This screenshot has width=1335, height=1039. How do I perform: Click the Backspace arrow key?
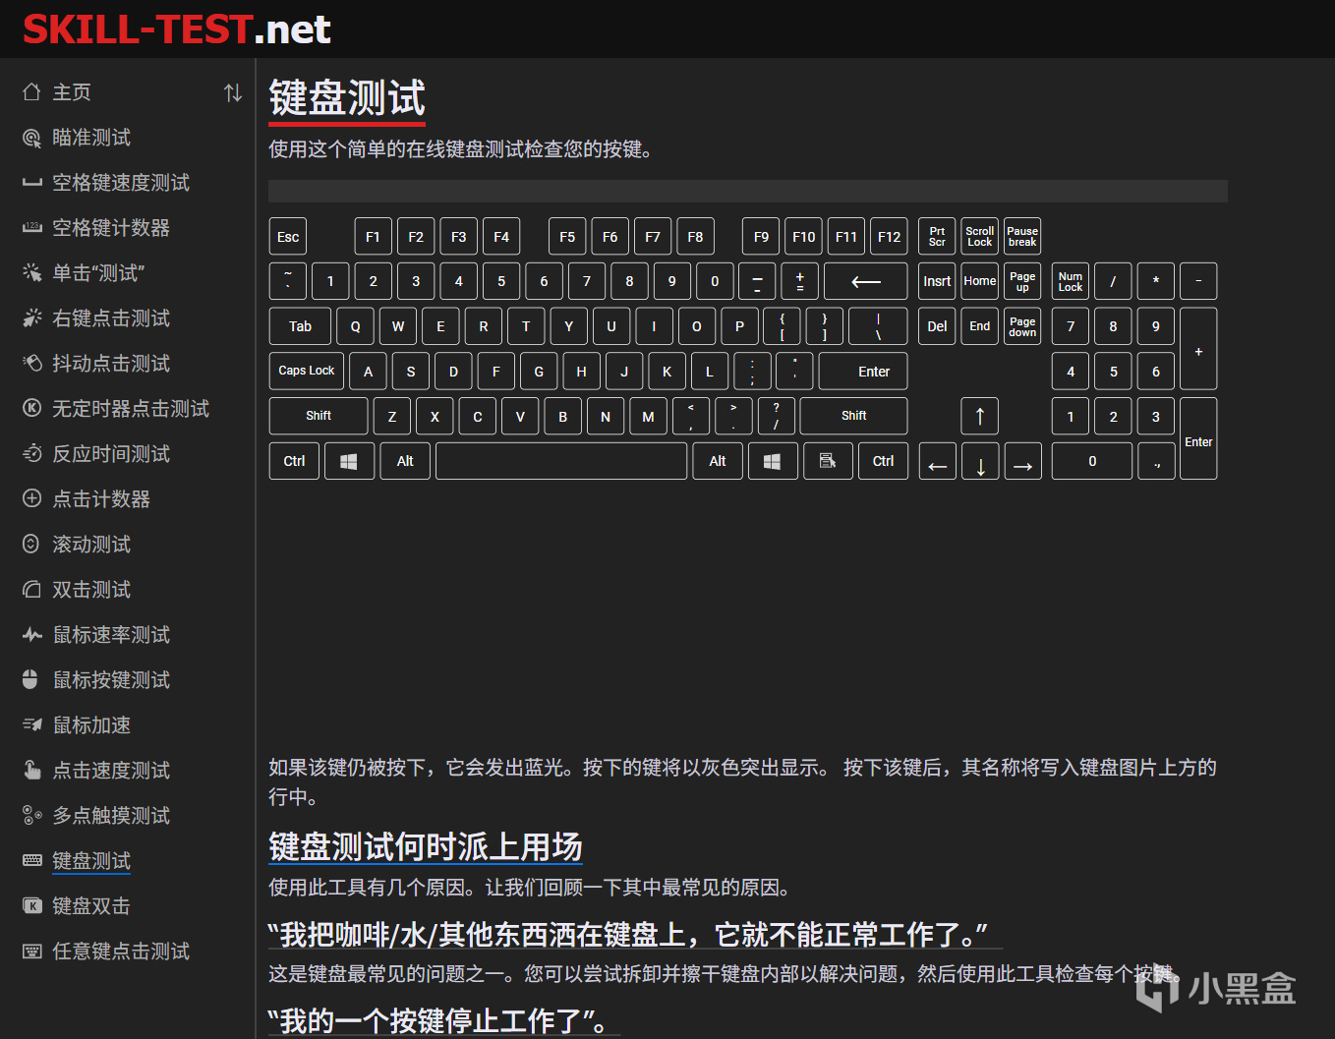tap(865, 281)
